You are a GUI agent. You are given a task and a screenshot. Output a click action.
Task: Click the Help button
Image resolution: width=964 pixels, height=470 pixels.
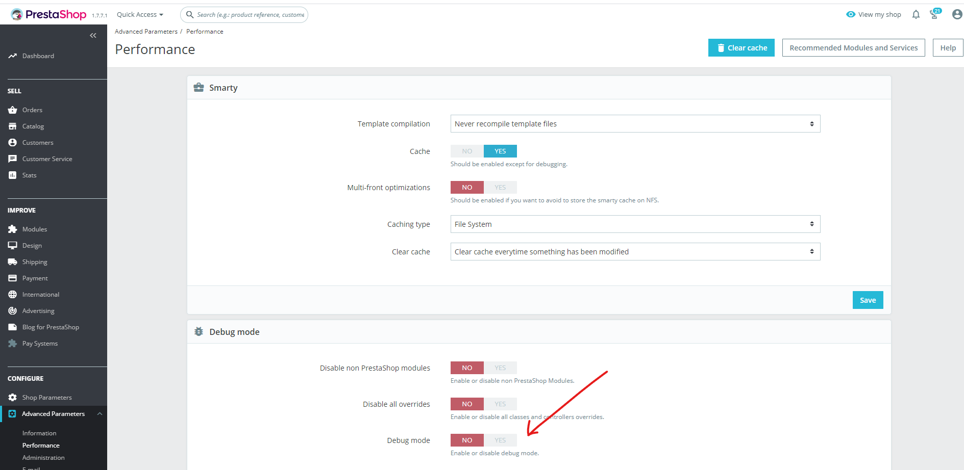click(948, 48)
